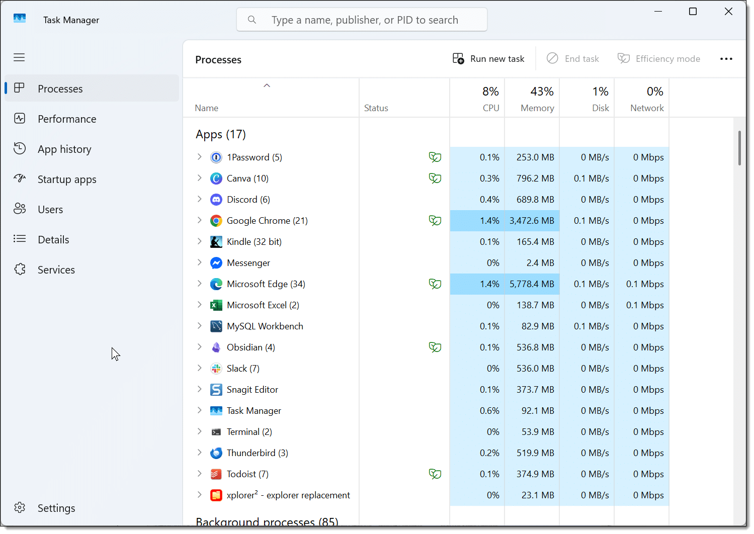Screen dimensions: 754x534
Task: Click the three-dots more options icon
Action: pos(726,59)
